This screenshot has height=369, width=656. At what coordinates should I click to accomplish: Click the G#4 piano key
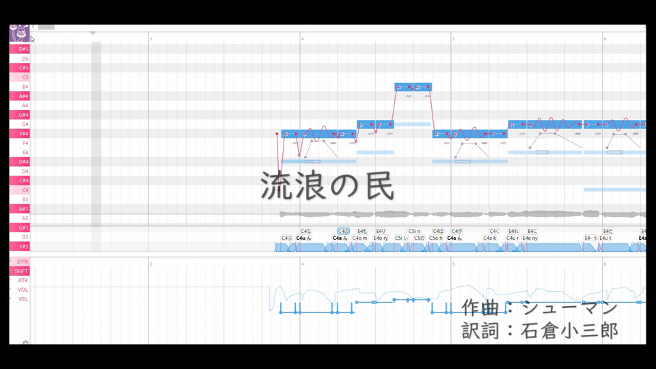[x=20, y=115]
